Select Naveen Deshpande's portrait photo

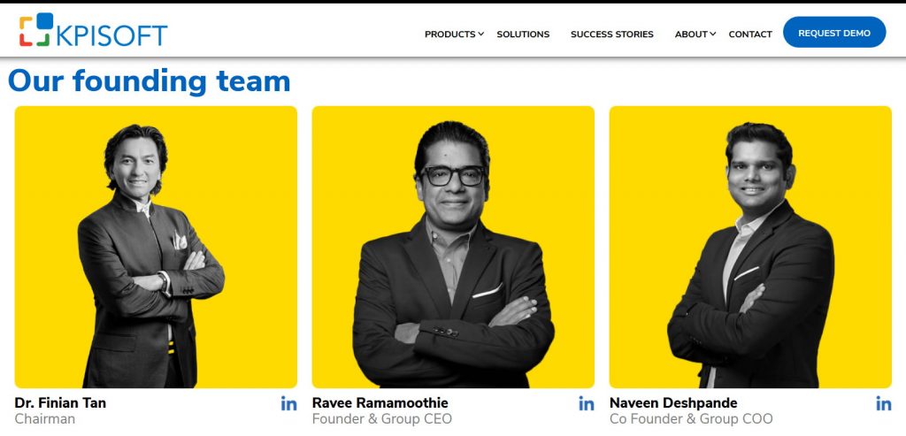(x=750, y=247)
